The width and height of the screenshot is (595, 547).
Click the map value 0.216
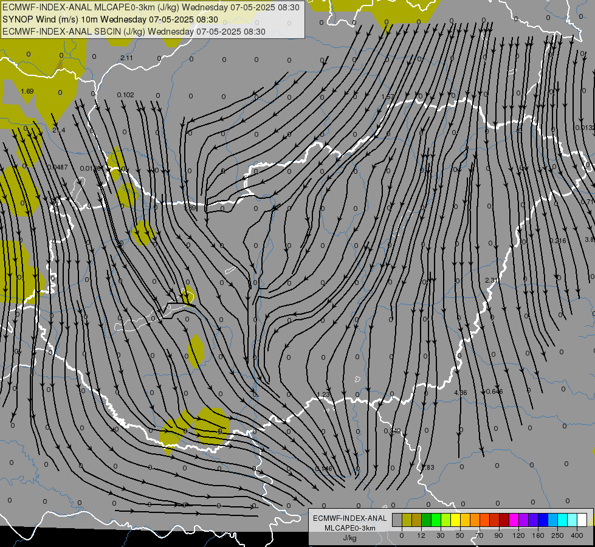tap(558, 241)
